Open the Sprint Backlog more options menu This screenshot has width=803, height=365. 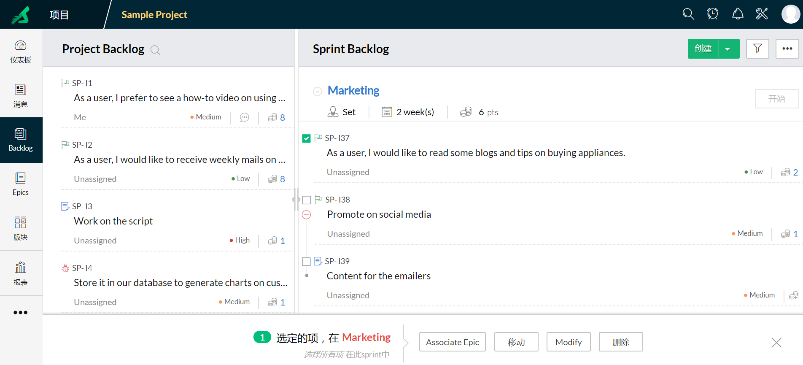(x=787, y=49)
